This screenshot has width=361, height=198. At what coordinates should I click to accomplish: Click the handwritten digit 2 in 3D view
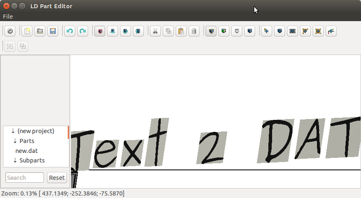point(211,148)
